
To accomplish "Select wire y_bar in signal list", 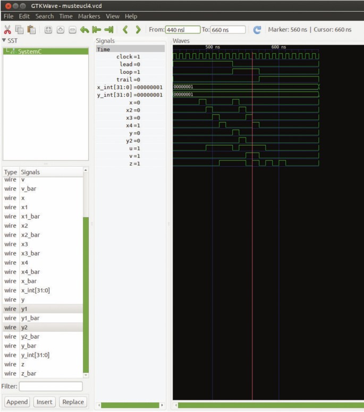I will click(43, 346).
